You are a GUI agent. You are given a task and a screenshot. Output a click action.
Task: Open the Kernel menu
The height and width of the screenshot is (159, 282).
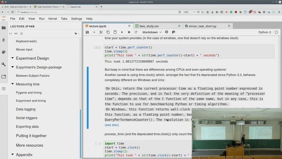(x=52, y=19)
